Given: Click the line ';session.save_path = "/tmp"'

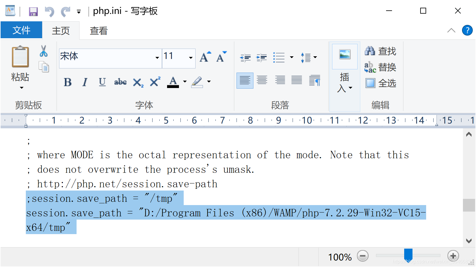Looking at the screenshot, I should (x=102, y=198).
